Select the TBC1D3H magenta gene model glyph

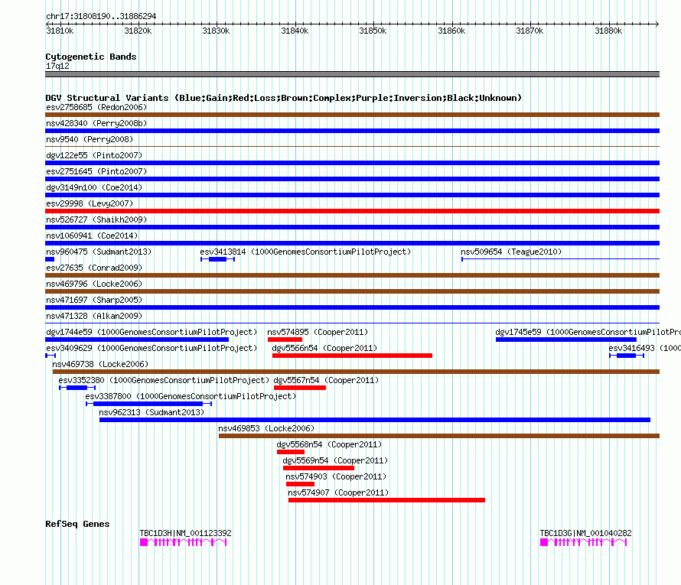pos(184,542)
